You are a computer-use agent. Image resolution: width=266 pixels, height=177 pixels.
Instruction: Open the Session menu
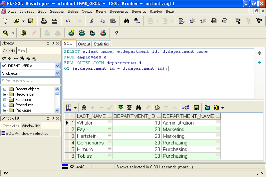57,11
